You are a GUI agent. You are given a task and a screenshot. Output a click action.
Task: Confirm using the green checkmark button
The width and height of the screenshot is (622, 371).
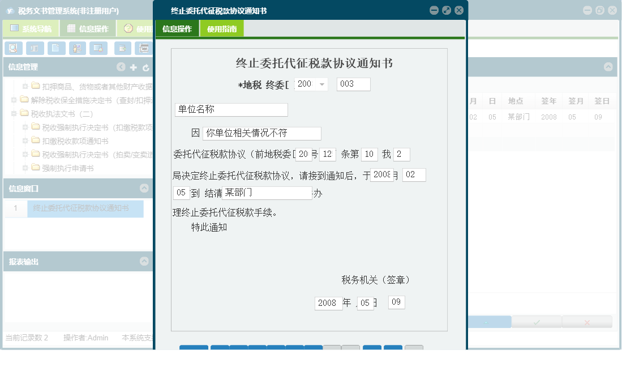tap(536, 321)
